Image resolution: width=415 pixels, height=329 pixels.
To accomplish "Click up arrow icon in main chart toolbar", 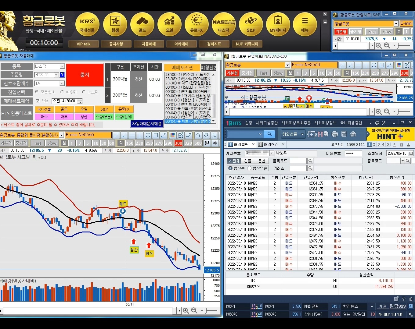I will 198,135.
